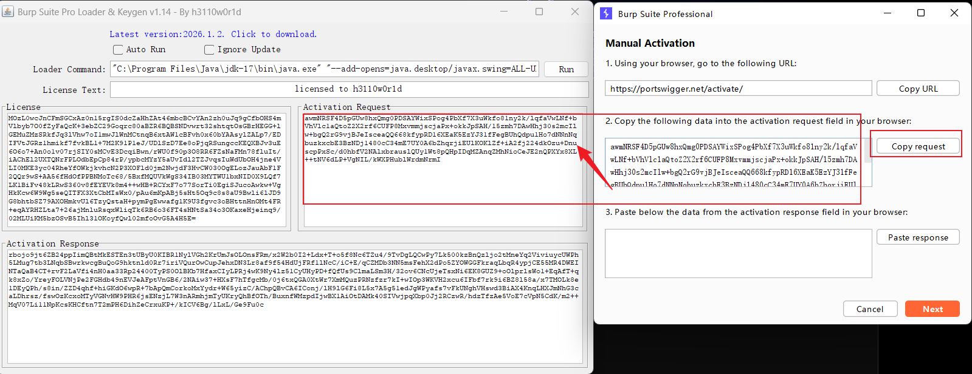Maximize the Keygen window

[x=539, y=12]
